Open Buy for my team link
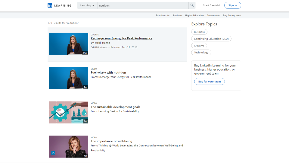This screenshot has height=163, width=289. pyautogui.click(x=232, y=15)
